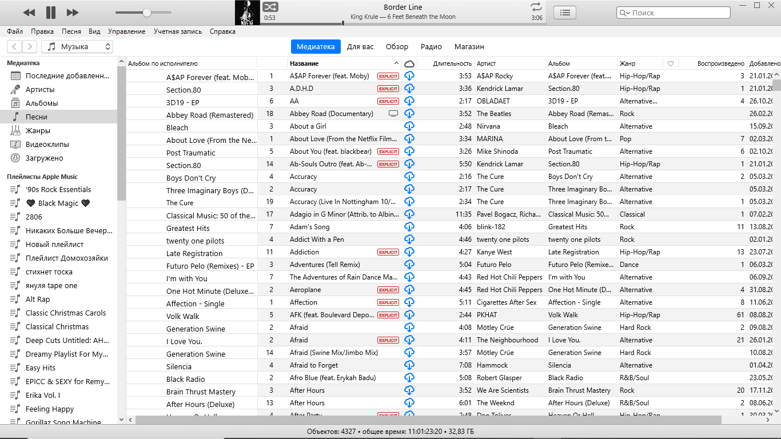Image resolution: width=781 pixels, height=439 pixels.
Task: Open Видеоклипы in the sidebar
Action: pos(58,144)
